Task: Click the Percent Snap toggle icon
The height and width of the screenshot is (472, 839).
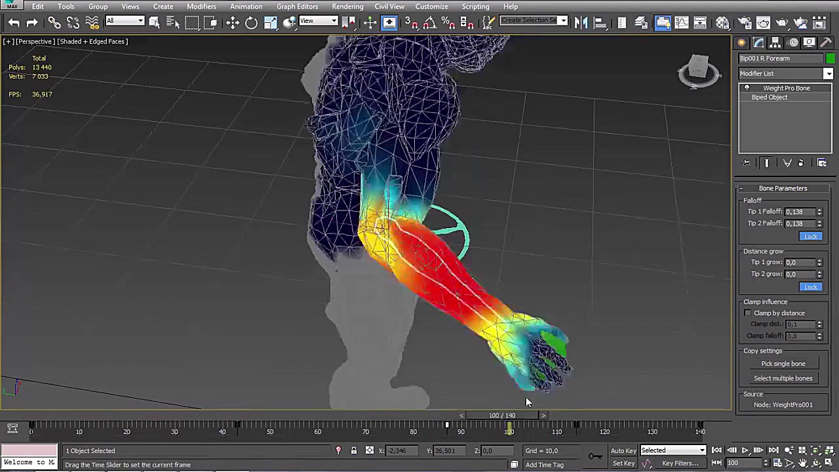Action: 449,23
